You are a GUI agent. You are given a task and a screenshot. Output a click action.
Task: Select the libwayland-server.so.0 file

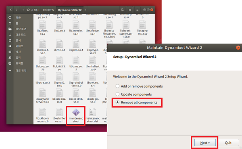pos(43,96)
